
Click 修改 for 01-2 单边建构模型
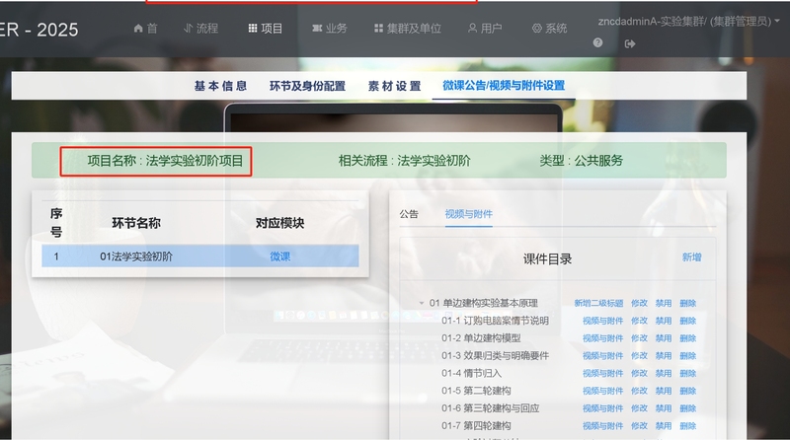coord(639,338)
